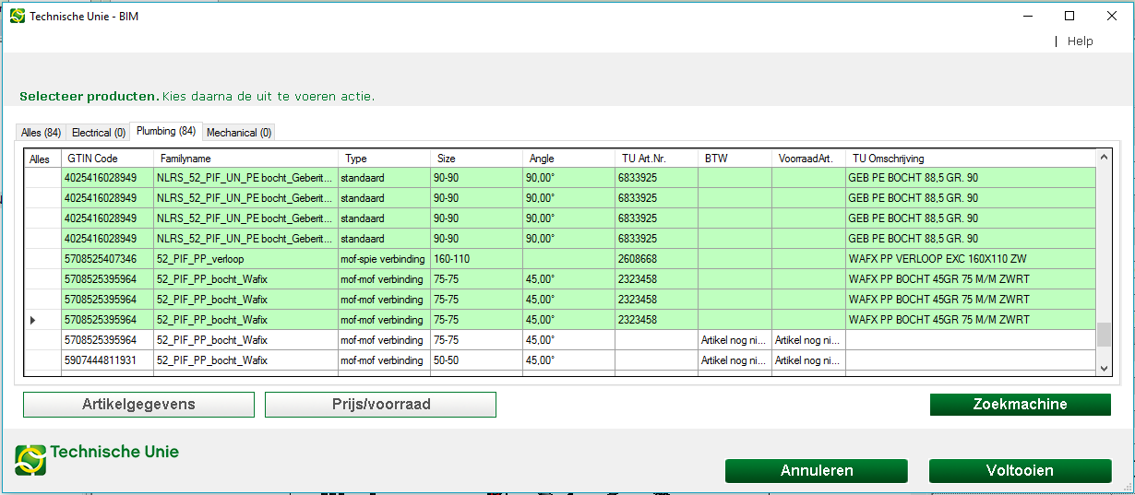Click BTW cell in the 5907444811931 row
Screen dimensions: 1135x495
(x=735, y=360)
